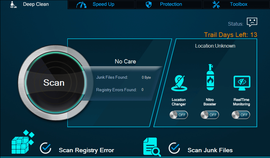Click the Location:Unknown text

215,46
